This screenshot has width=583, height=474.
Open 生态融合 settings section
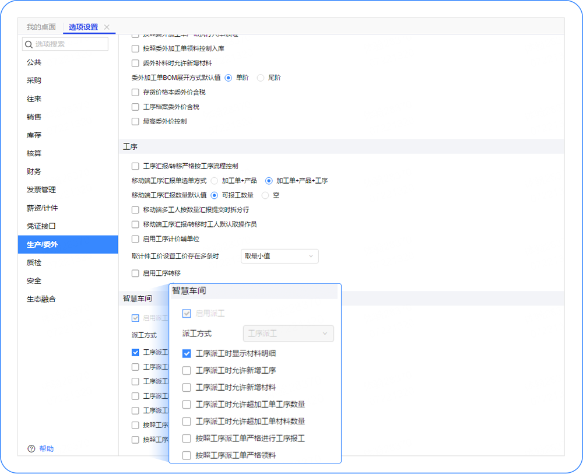41,299
